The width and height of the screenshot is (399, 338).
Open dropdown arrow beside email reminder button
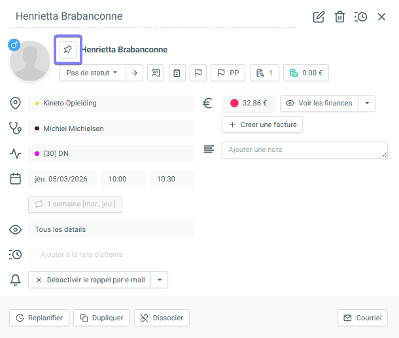160,280
